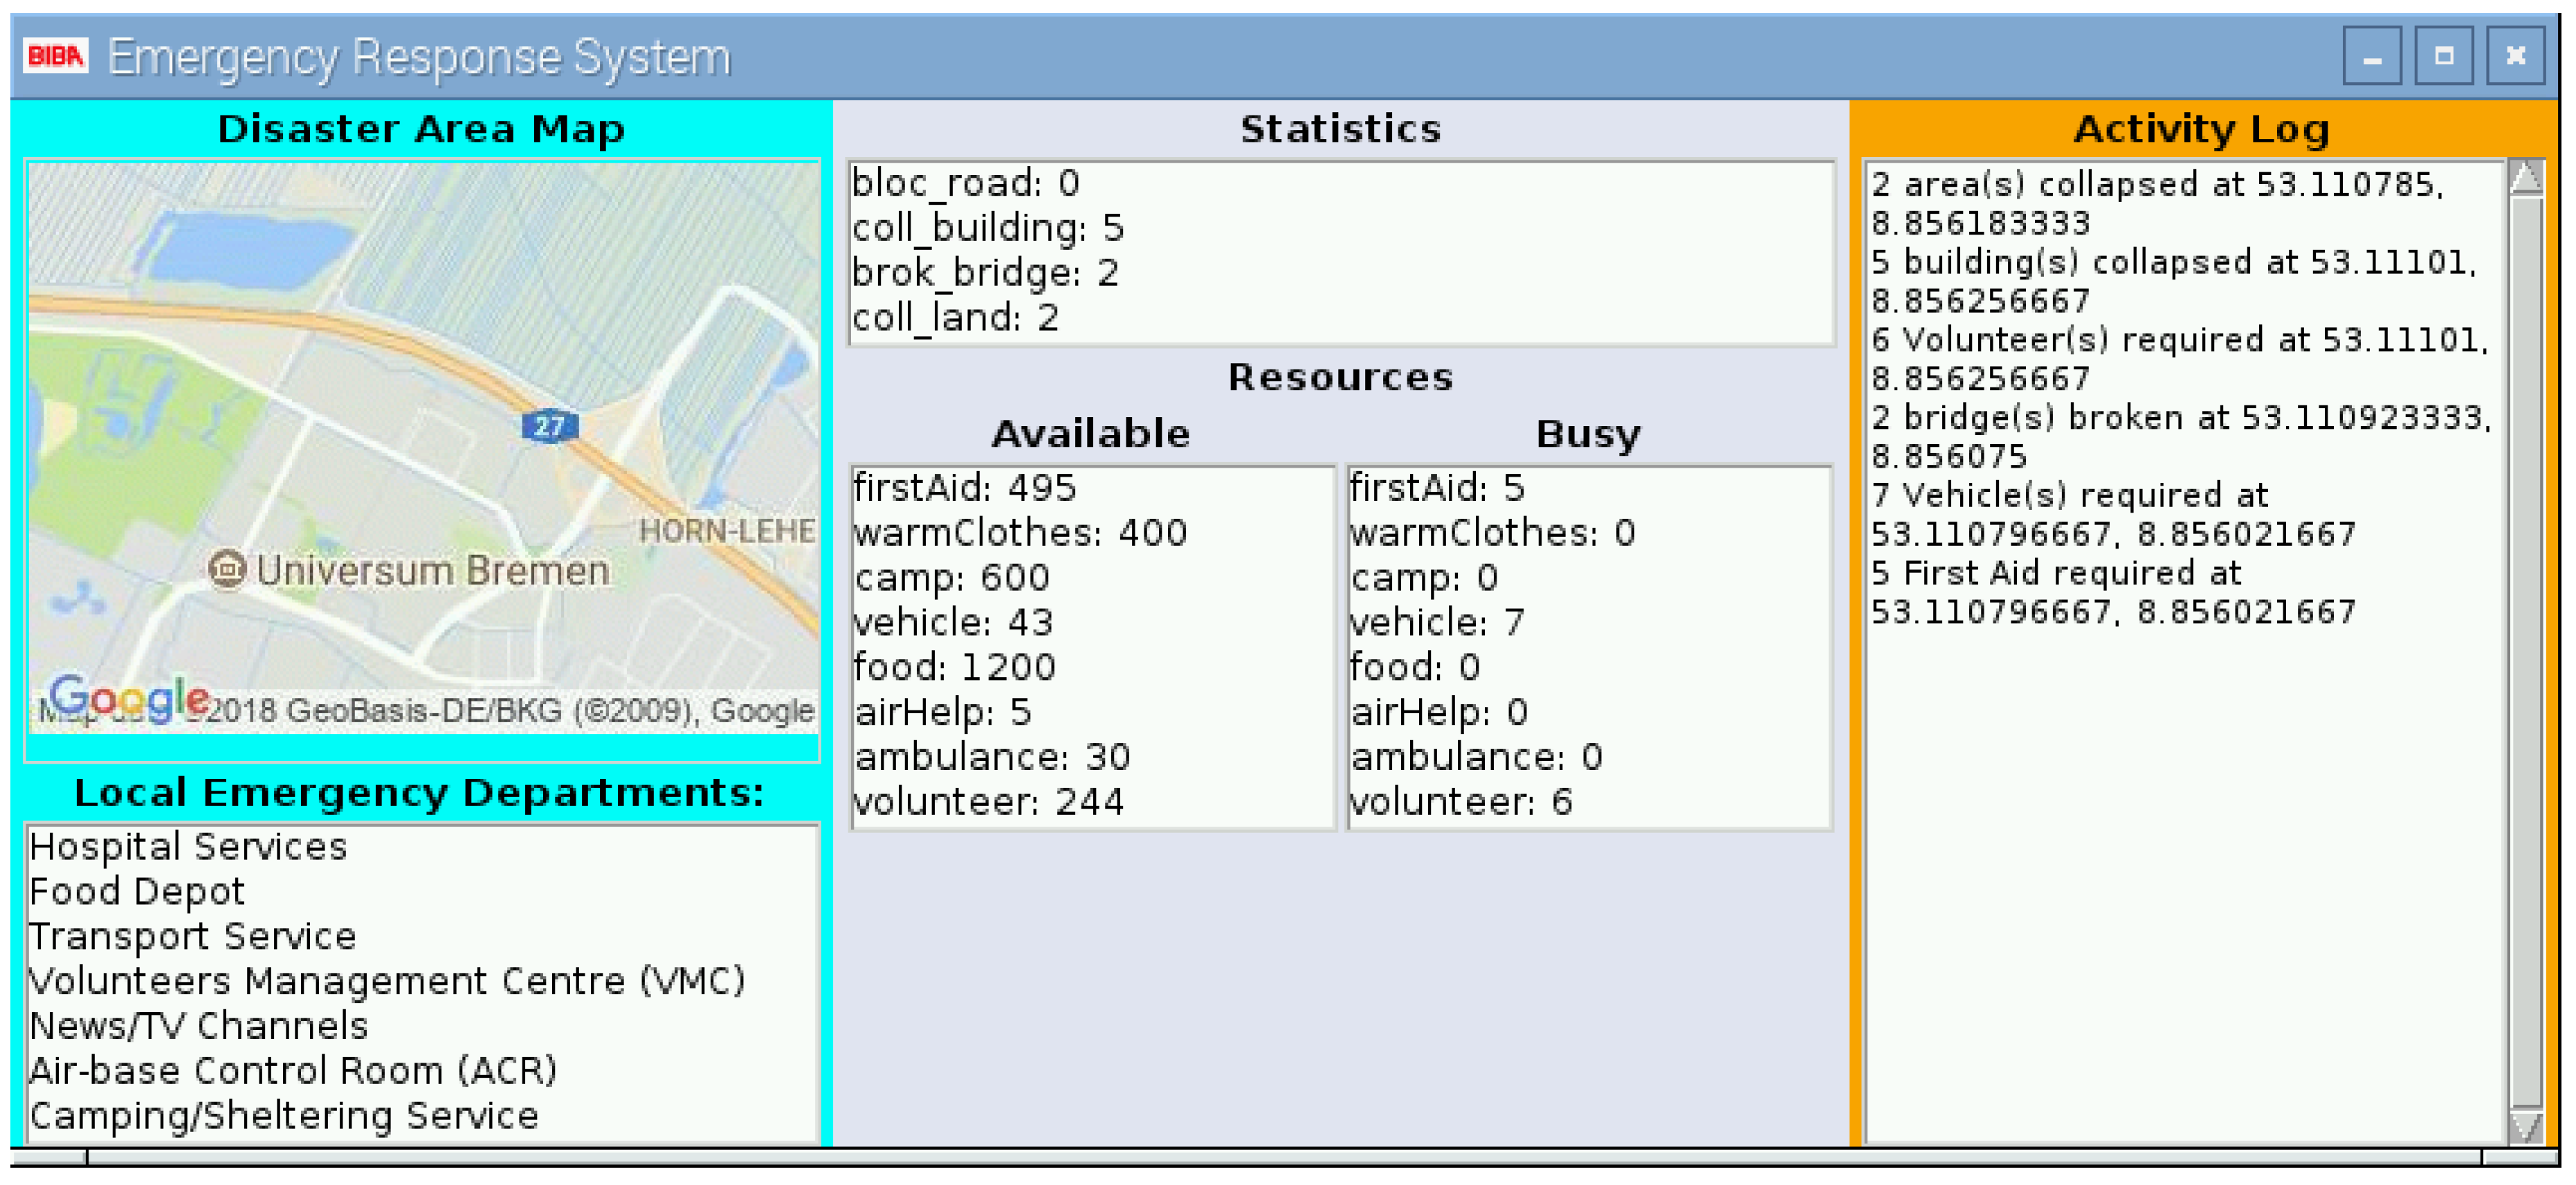Choose Transport Service department entry
The width and height of the screenshot is (2576, 1185).
[192, 936]
